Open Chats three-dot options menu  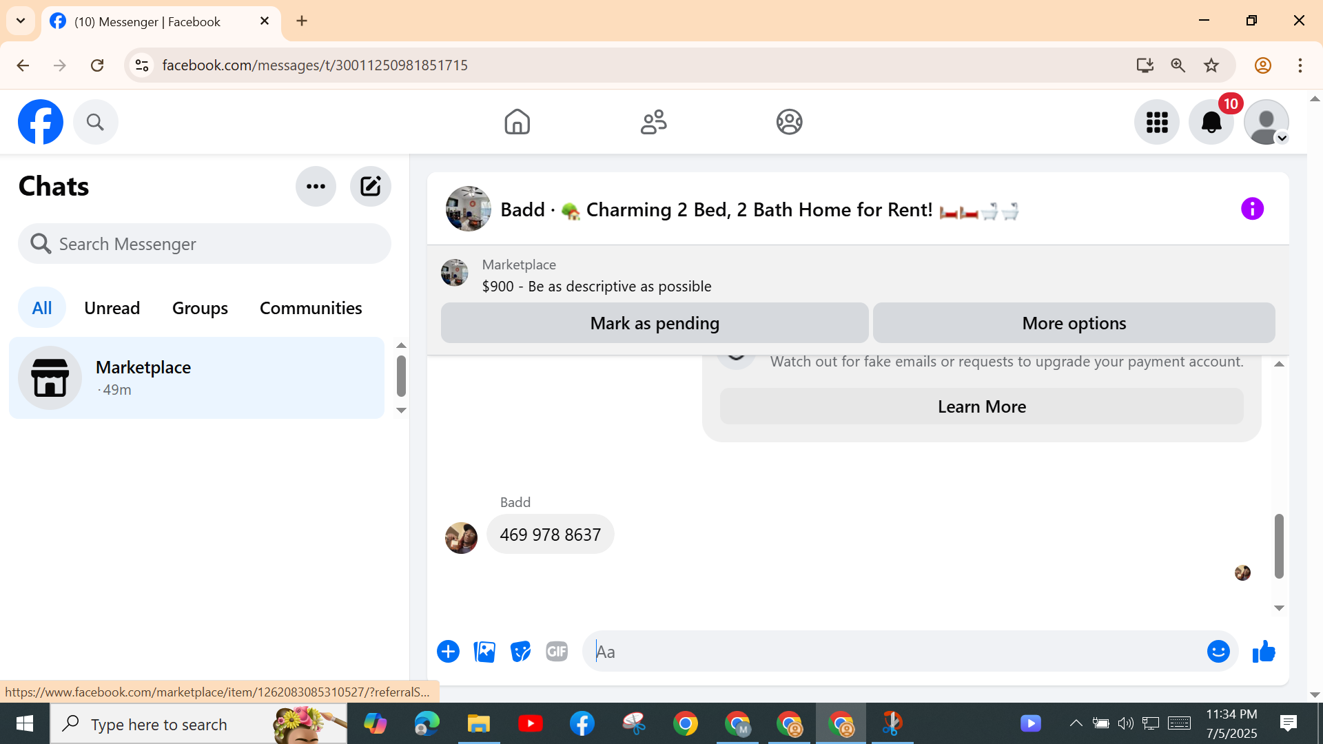coord(316,186)
